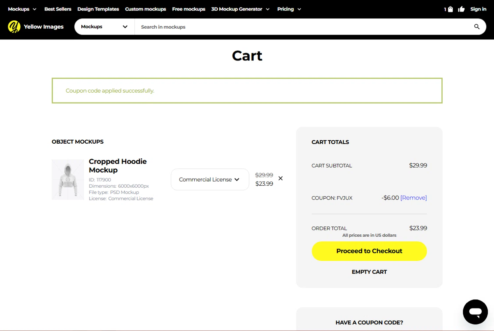This screenshot has width=494, height=331.
Task: Click the Yellow Images brand name
Action: 43,27
